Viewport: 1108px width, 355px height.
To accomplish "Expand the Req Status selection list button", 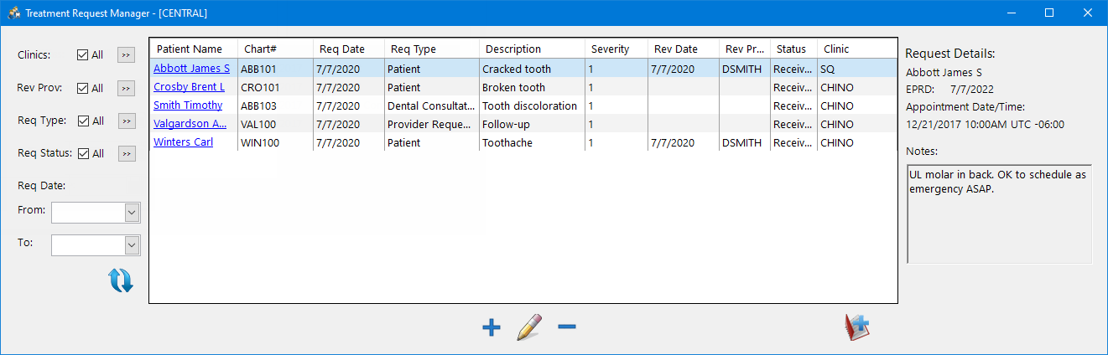I will 125,153.
